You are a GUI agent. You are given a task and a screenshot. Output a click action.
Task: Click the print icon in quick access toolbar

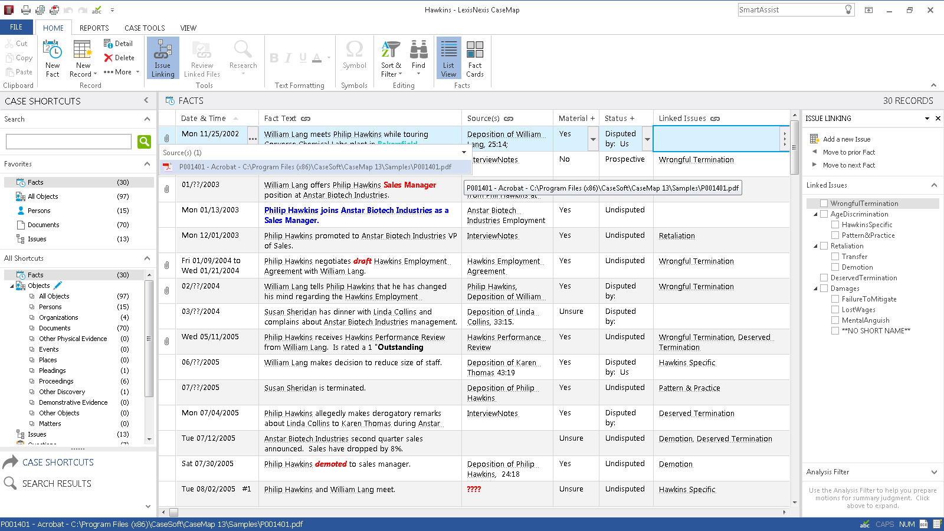coord(26,10)
